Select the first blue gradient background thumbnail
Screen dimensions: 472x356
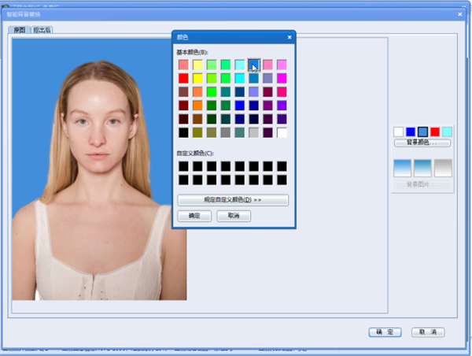[402, 168]
